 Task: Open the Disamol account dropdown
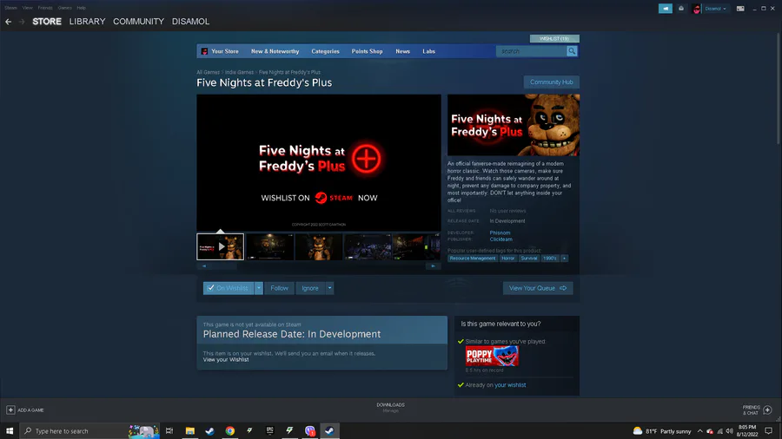click(x=715, y=9)
